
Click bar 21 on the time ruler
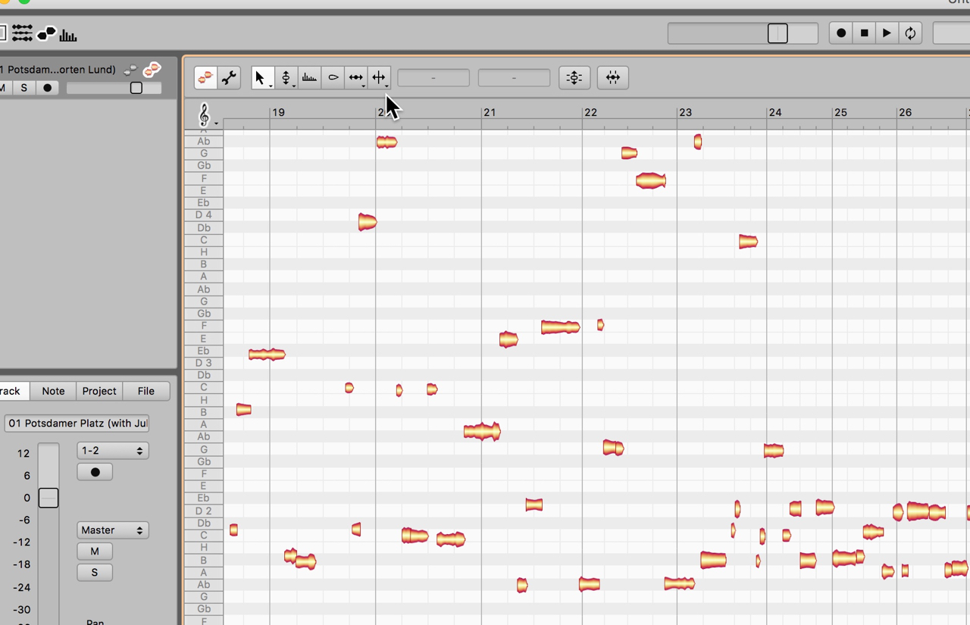point(490,112)
